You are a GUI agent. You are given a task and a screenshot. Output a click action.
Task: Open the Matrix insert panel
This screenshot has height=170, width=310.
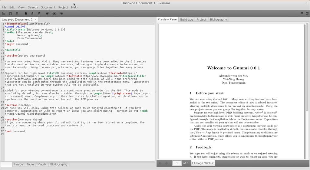tap(42, 164)
